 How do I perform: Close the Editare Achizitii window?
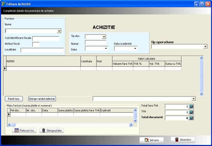coord(208,4)
